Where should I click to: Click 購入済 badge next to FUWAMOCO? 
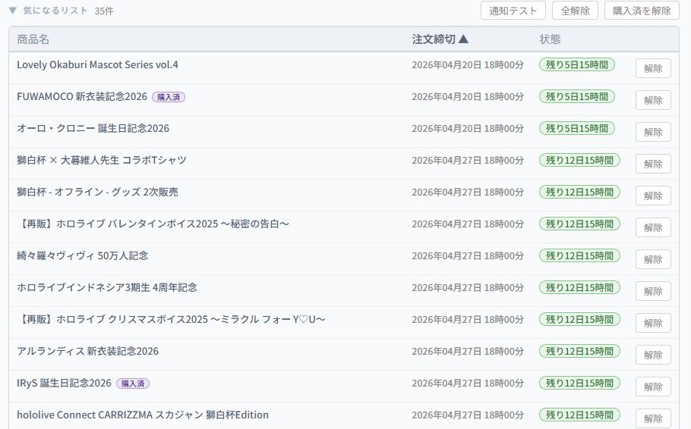tap(169, 97)
